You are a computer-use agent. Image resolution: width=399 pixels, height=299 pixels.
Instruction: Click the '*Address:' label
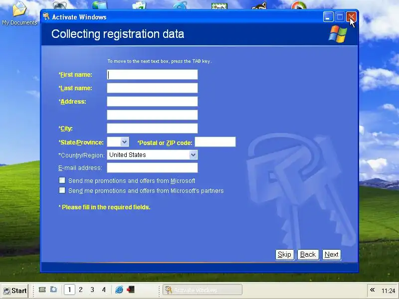tap(72, 102)
